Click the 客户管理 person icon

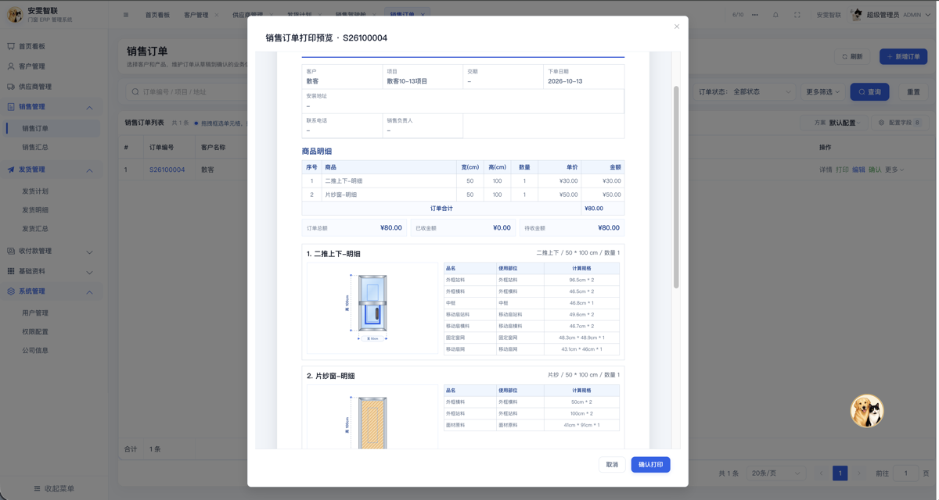(11, 66)
